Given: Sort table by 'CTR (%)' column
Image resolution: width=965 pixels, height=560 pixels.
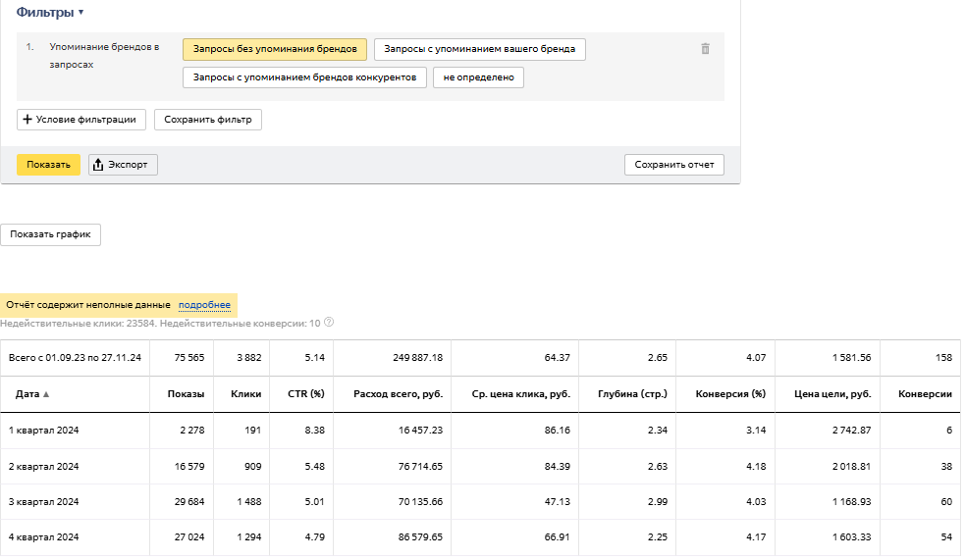Looking at the screenshot, I should (x=304, y=394).
